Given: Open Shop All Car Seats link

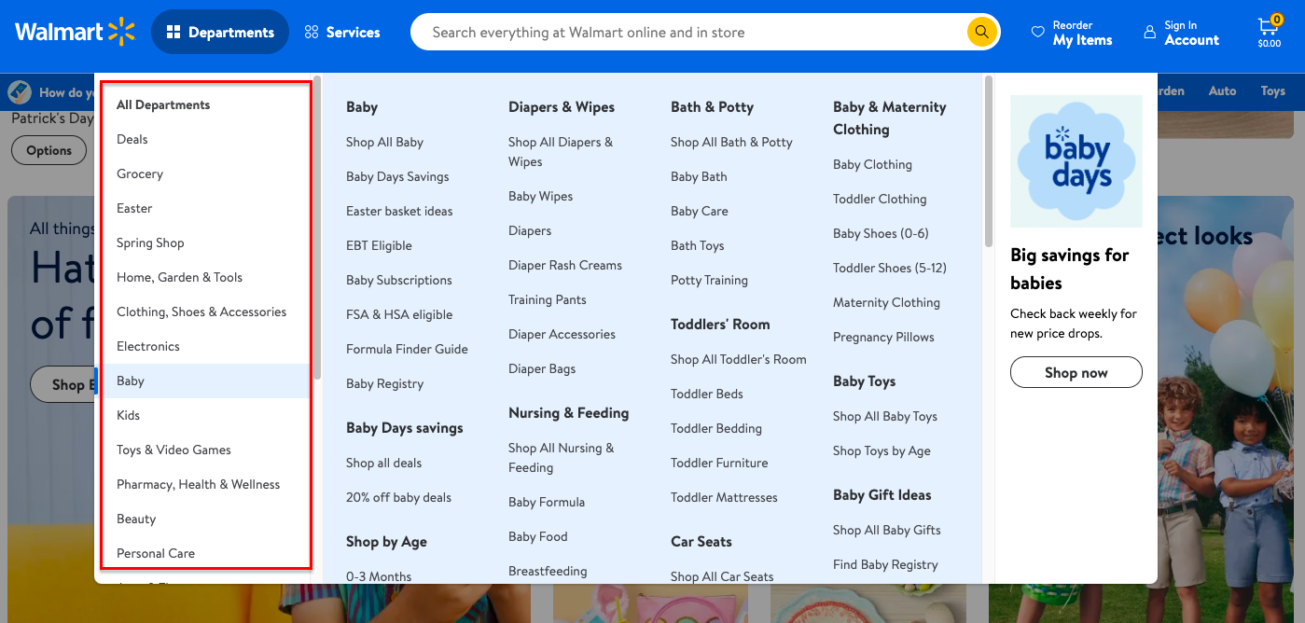Looking at the screenshot, I should coord(722,576).
